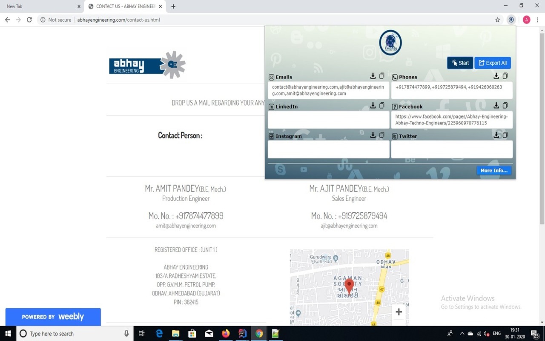The height and width of the screenshot is (341, 545).
Task: Switch to the New Tab browser tab
Action: (41, 6)
